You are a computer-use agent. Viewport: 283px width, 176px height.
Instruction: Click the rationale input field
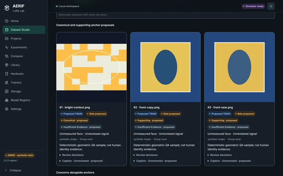(165, 15)
